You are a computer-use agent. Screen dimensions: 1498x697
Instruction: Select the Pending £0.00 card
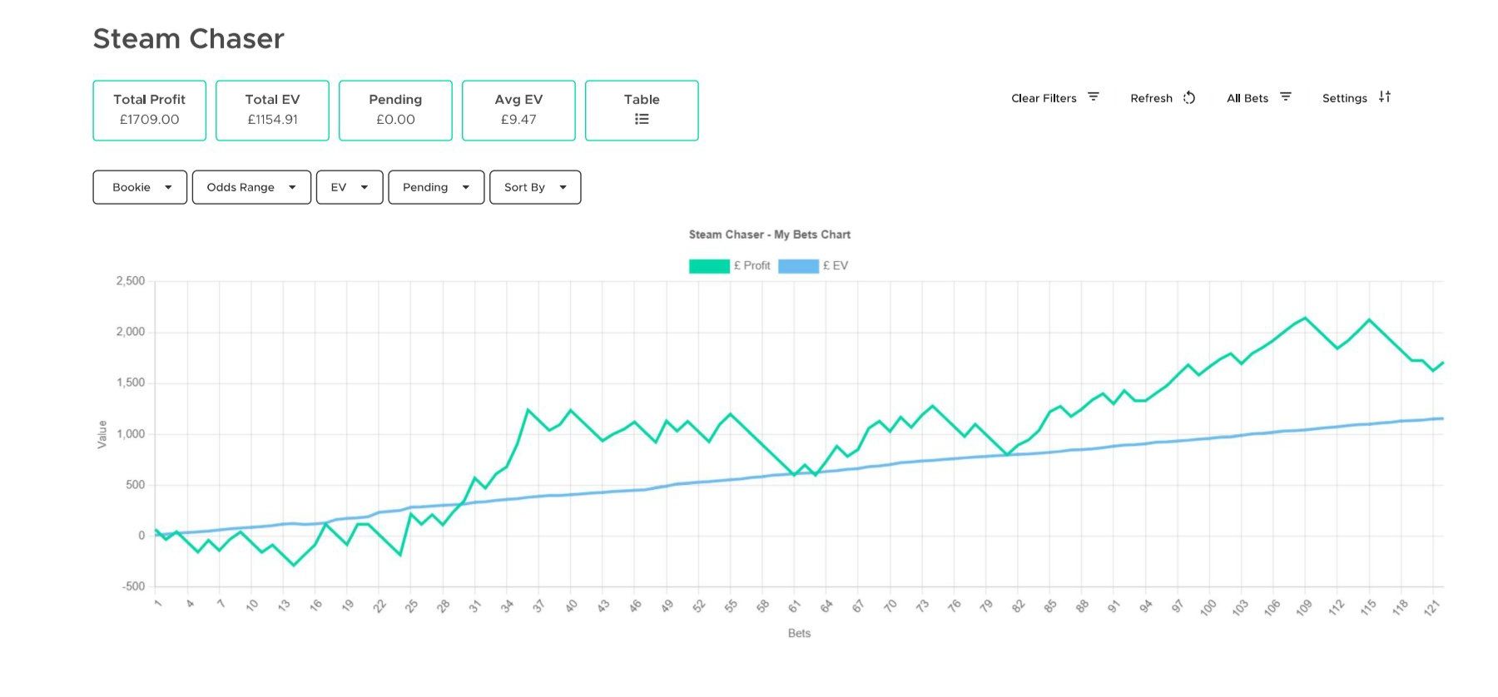tap(396, 111)
